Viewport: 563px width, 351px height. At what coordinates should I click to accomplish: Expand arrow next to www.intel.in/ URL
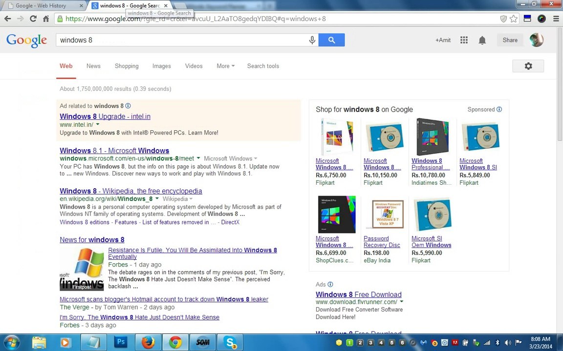(x=98, y=124)
